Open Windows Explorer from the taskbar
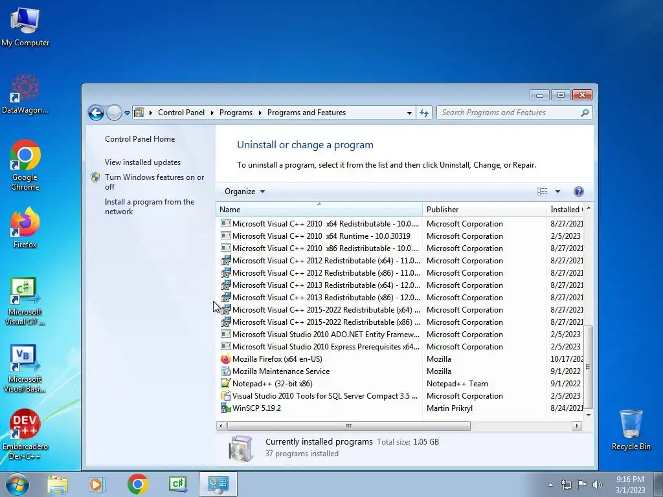Screen dimensions: 663x497 (58, 485)
